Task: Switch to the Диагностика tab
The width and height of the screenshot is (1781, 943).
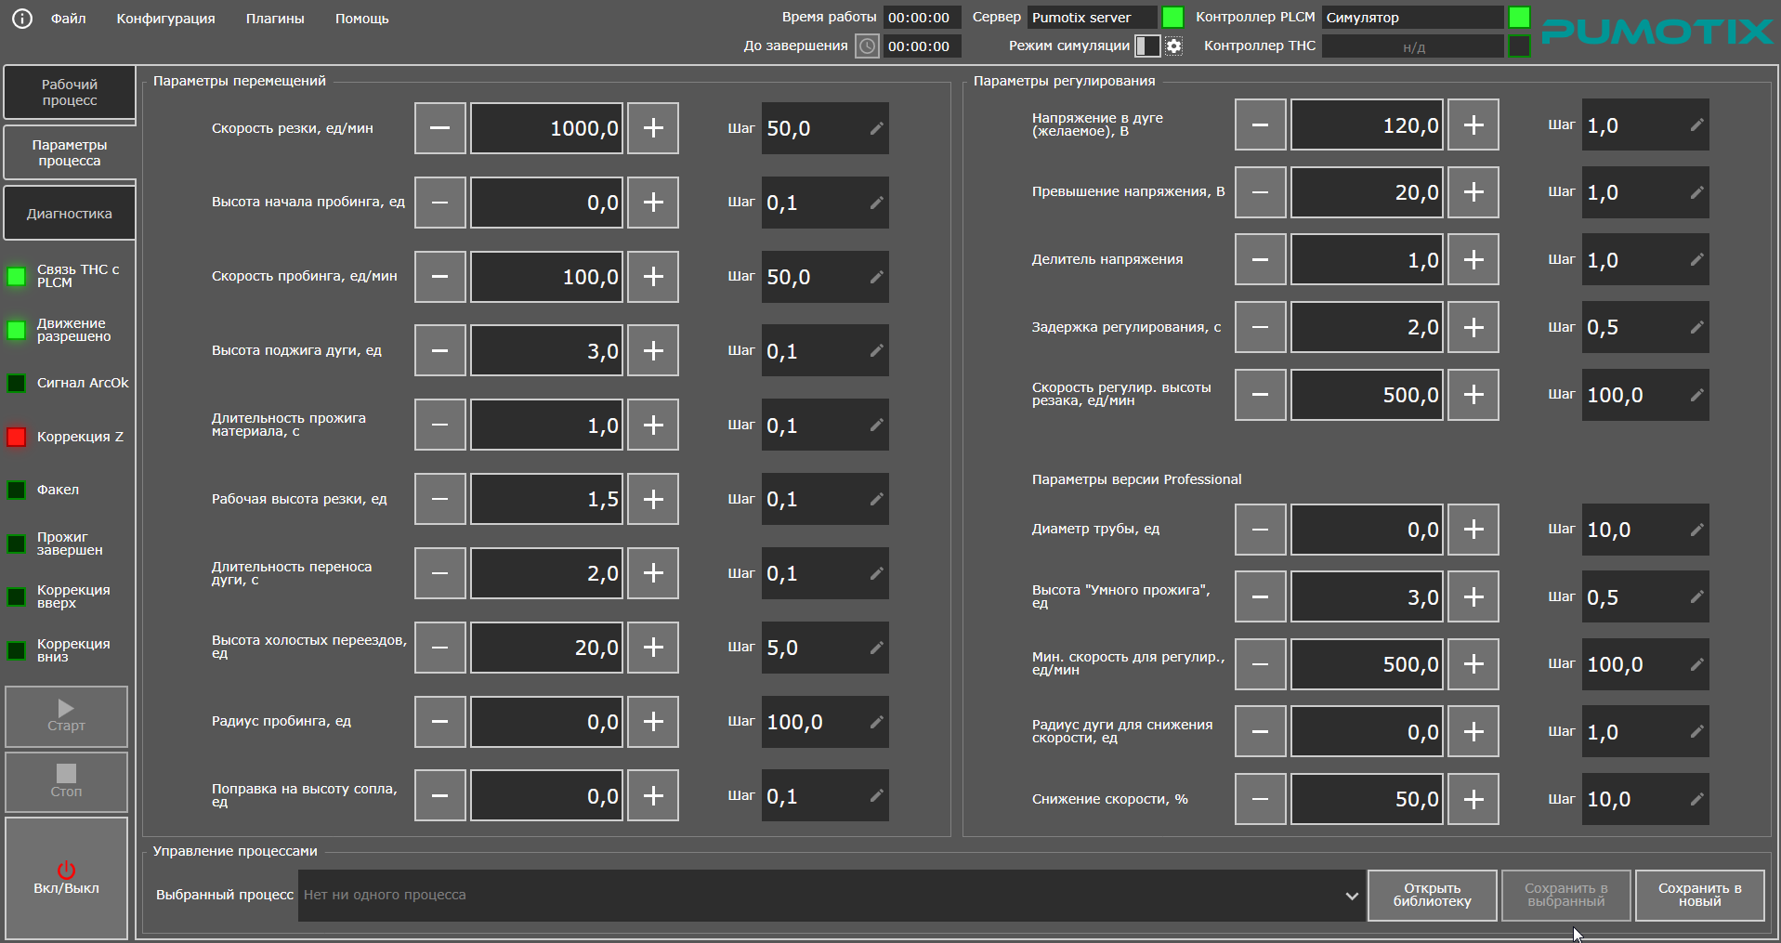Action: 70,214
